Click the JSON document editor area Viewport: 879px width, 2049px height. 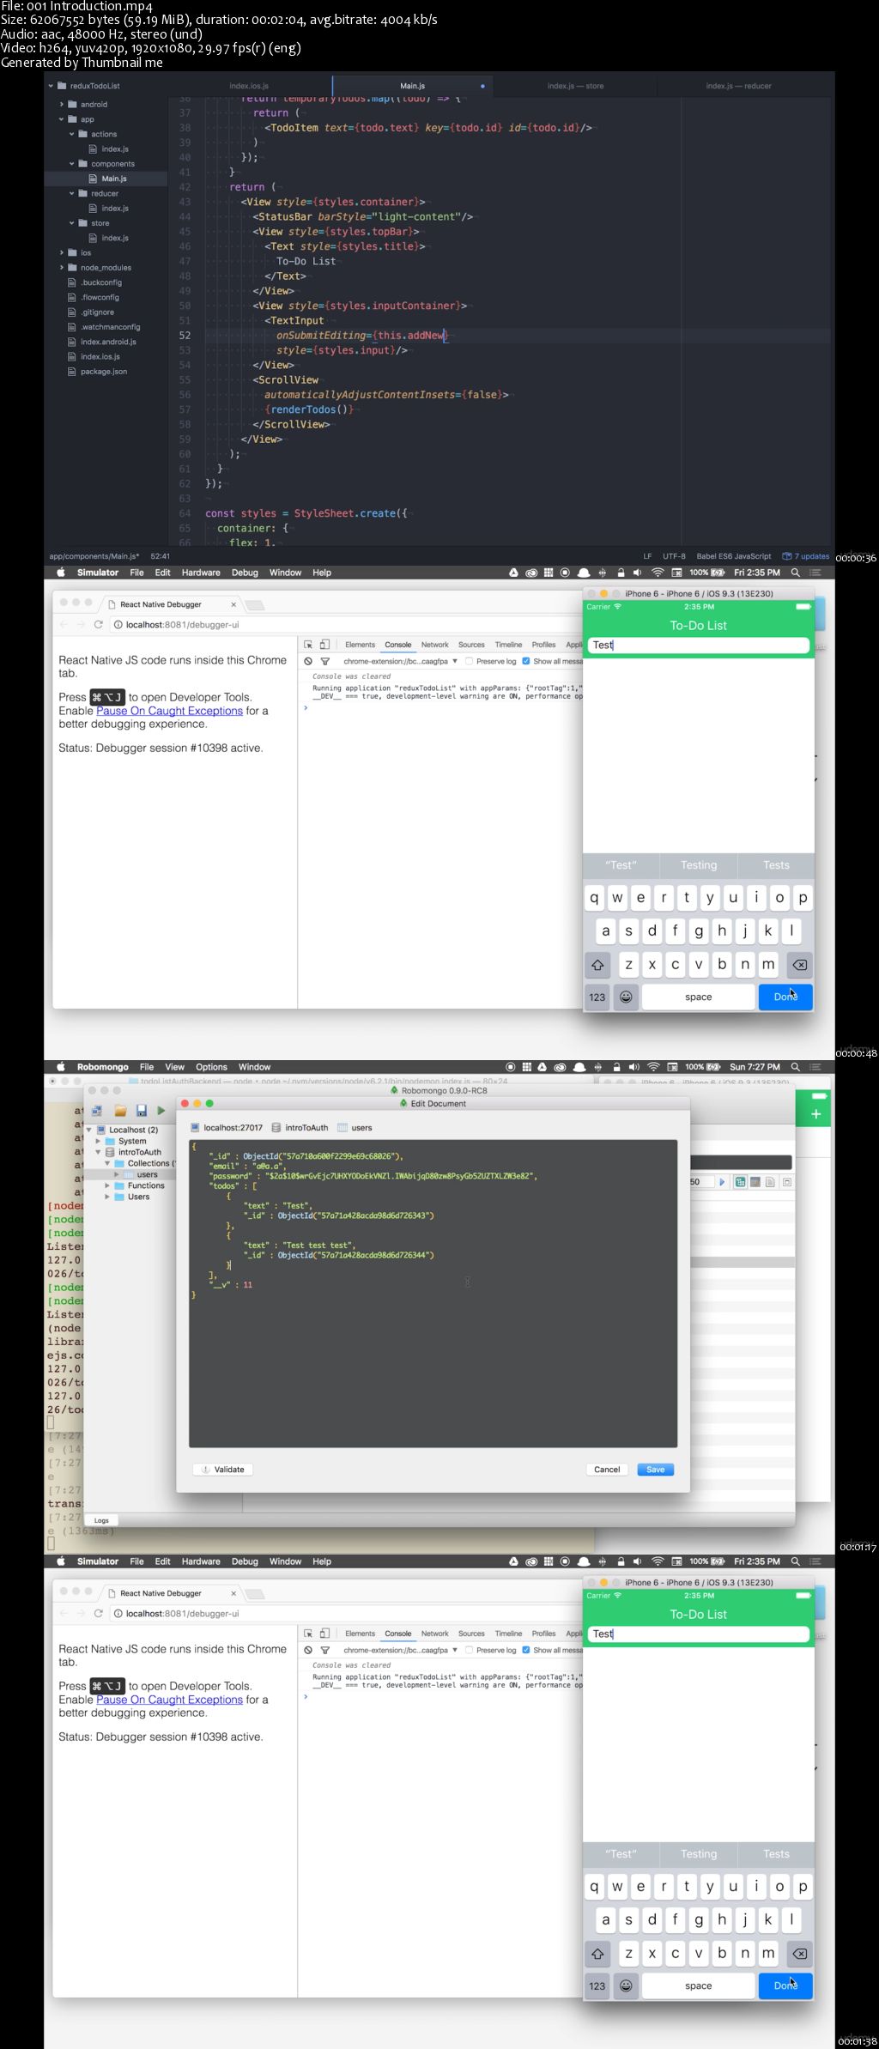pyautogui.click(x=433, y=1294)
